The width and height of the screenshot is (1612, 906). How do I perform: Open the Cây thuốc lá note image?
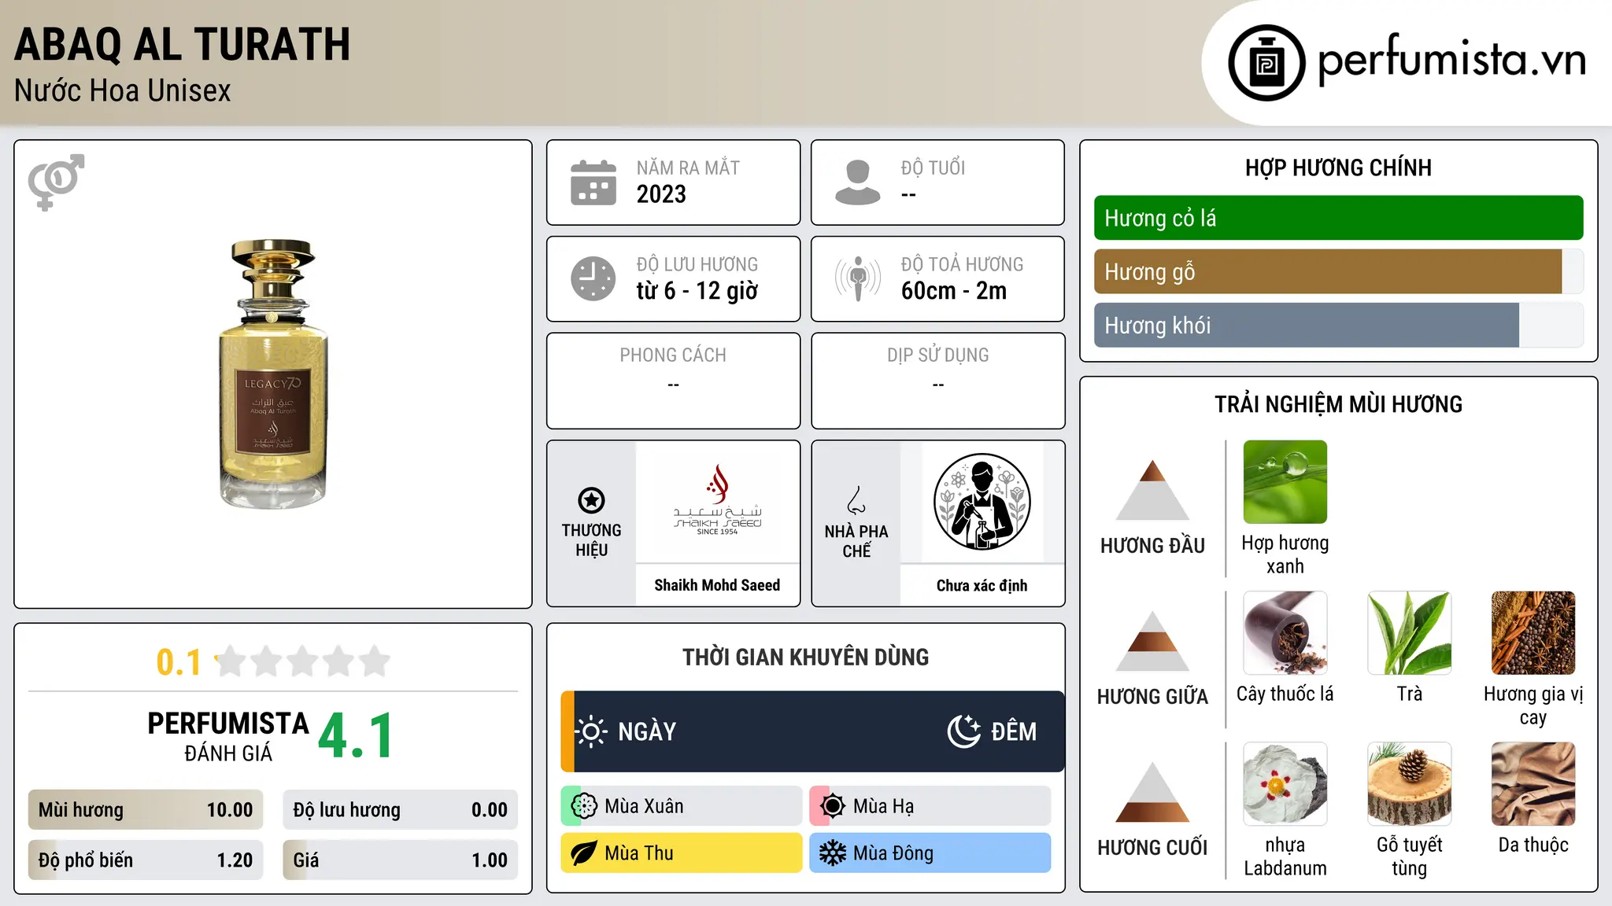1285,633
